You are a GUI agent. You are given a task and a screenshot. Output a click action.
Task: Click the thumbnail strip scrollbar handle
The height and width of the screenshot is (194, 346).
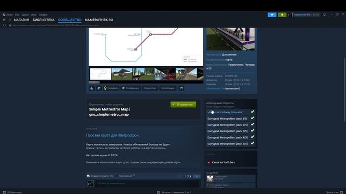(x=94, y=82)
